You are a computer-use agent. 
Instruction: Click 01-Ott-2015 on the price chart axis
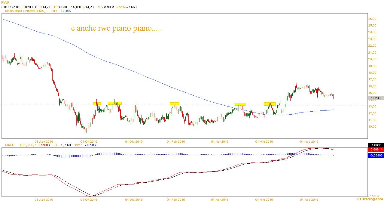coord(89,141)
